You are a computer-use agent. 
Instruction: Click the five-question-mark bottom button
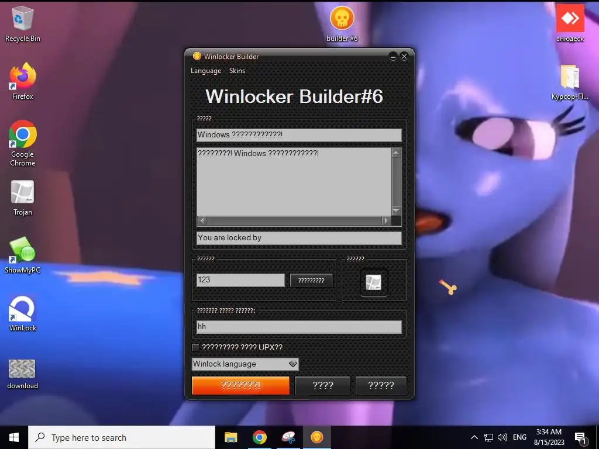tap(381, 385)
